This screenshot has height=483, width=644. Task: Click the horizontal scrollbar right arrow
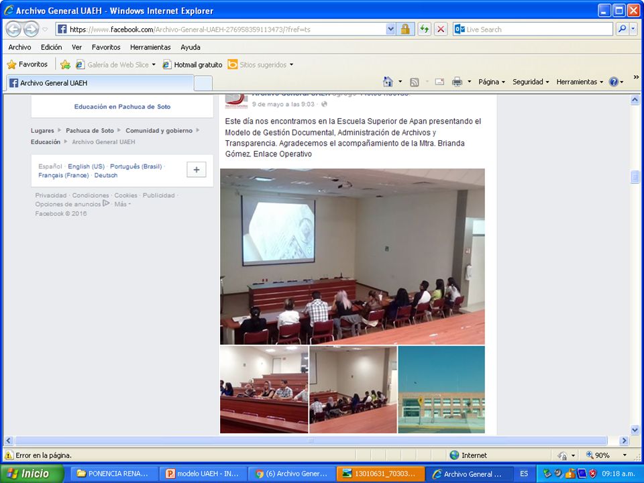[624, 441]
